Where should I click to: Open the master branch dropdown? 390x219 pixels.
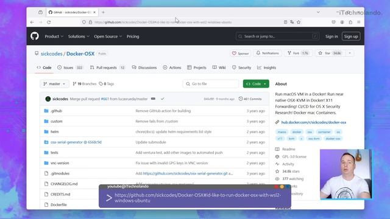(54, 84)
